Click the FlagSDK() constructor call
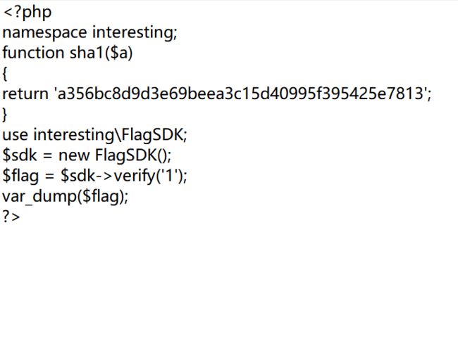The image size is (458, 353). [x=131, y=155]
